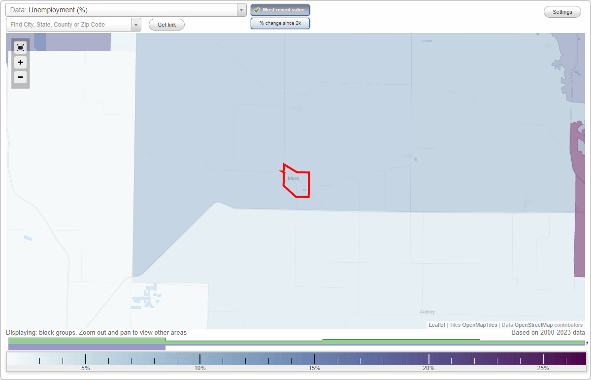Click the 15% mark on color scale
This screenshot has height=380, width=591.
click(x=314, y=368)
